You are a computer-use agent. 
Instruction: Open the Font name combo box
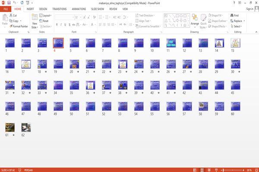coord(64,17)
